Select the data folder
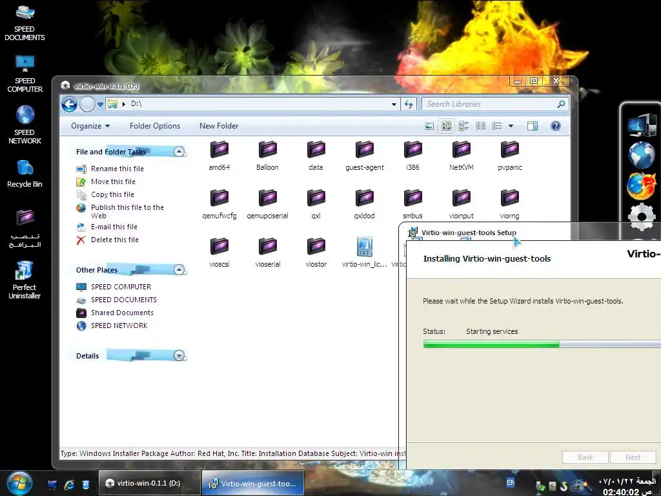661x496 pixels. coord(316,155)
